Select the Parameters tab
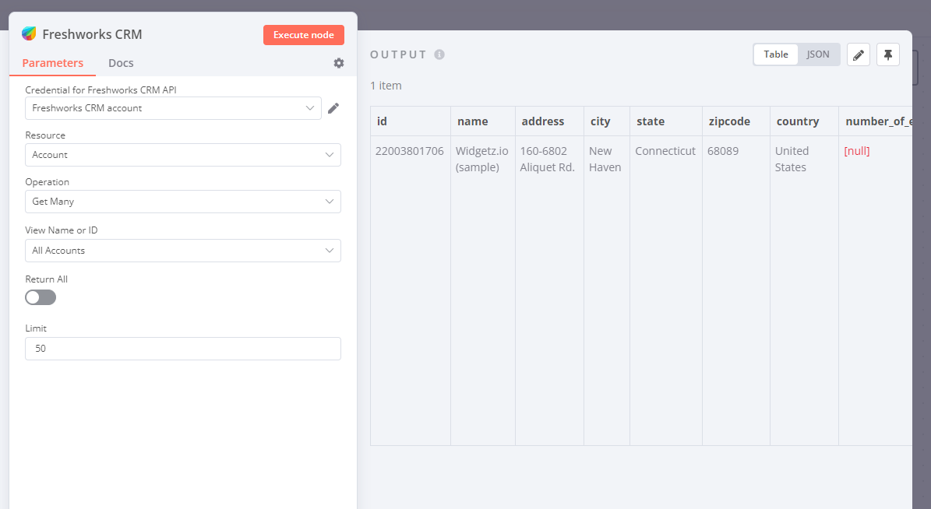The image size is (931, 509). pyautogui.click(x=52, y=63)
